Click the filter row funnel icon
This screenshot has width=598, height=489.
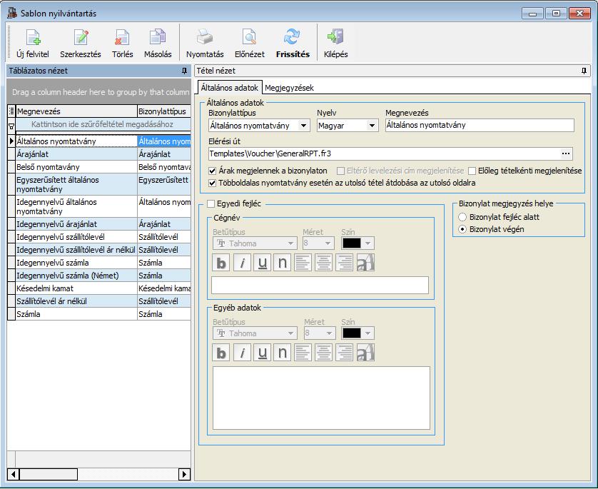(x=11, y=126)
